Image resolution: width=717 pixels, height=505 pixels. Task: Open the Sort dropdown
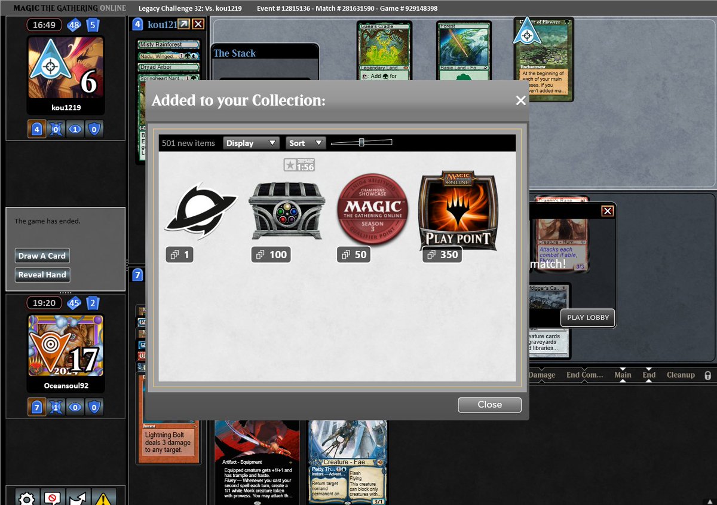[x=305, y=143]
